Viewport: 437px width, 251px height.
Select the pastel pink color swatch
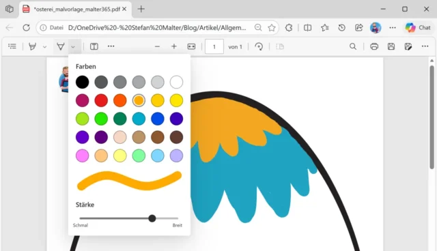click(x=82, y=156)
